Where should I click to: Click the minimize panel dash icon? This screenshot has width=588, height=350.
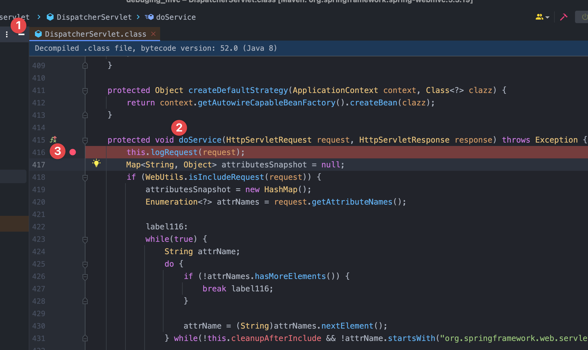click(21, 34)
